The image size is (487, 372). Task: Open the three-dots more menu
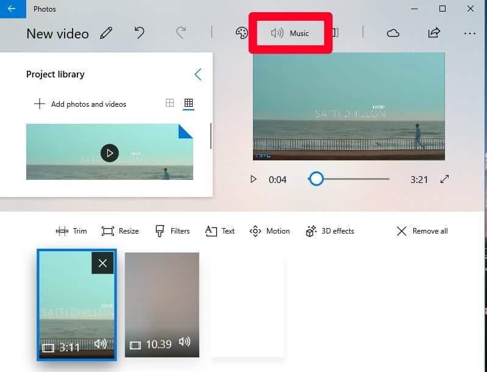469,34
